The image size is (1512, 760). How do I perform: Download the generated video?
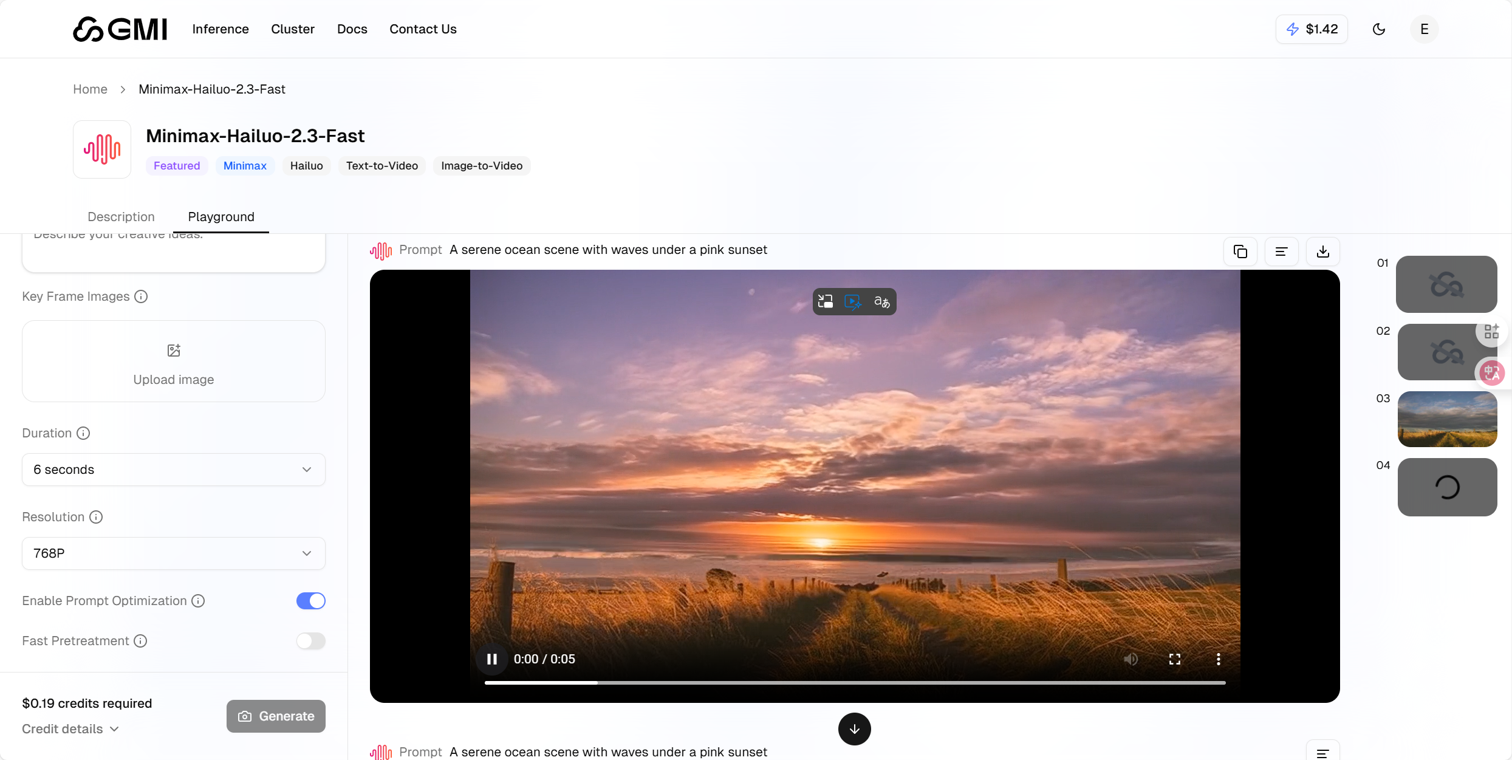[x=1322, y=252]
